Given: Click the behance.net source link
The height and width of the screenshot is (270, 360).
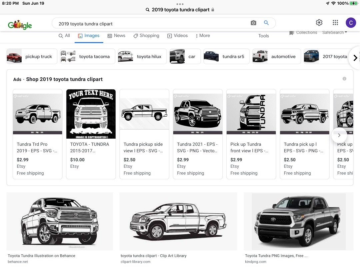Looking at the screenshot, I should [x=18, y=262].
